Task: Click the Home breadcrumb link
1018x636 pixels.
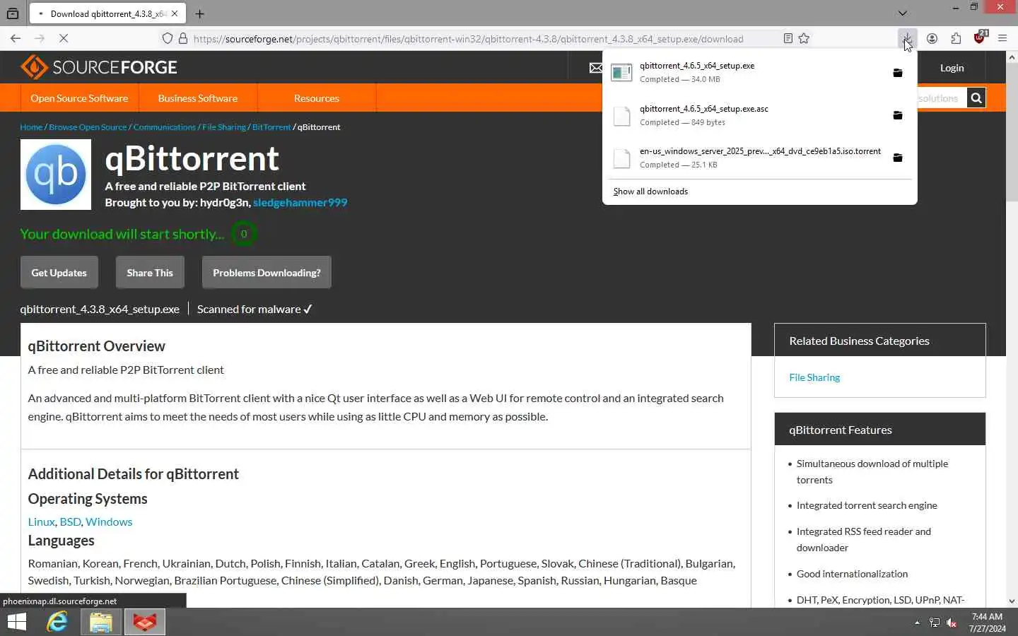Action: pyautogui.click(x=31, y=127)
